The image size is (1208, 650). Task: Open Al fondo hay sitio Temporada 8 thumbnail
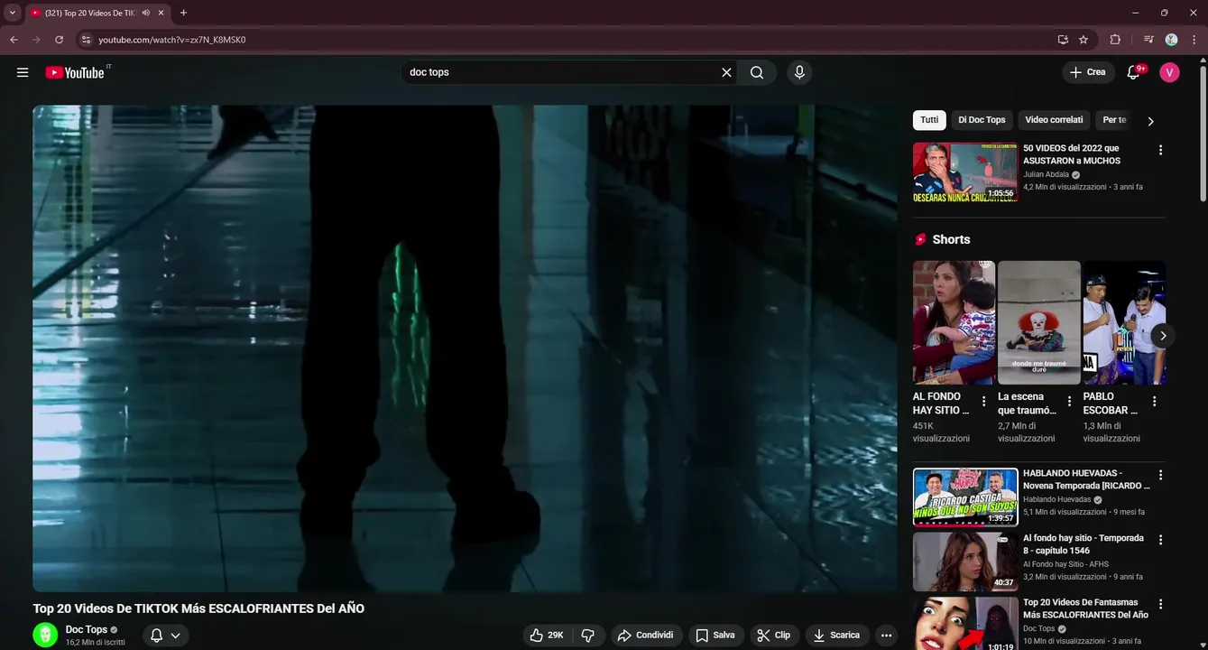965,562
